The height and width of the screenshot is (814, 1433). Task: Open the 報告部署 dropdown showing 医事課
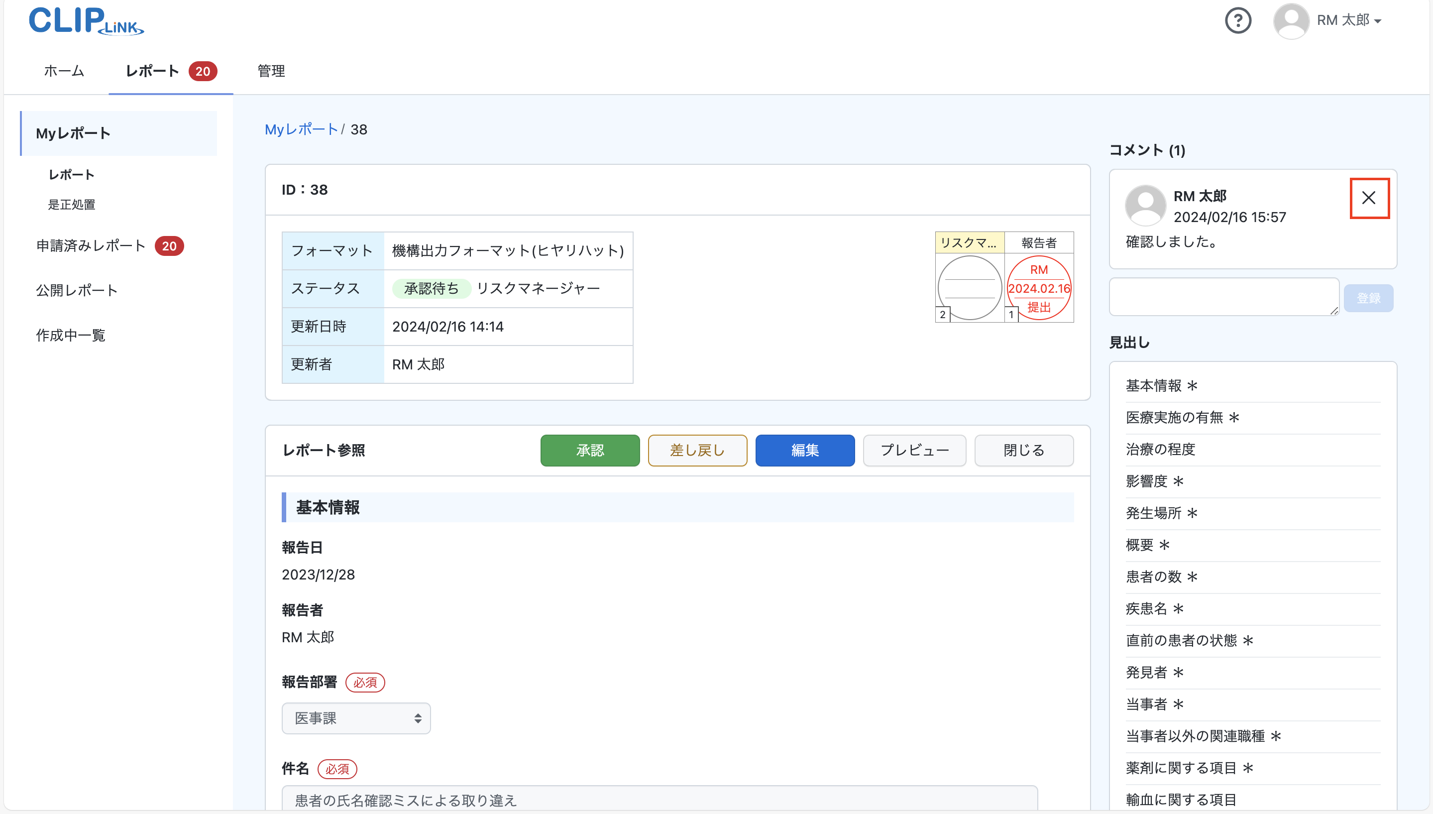[356, 718]
